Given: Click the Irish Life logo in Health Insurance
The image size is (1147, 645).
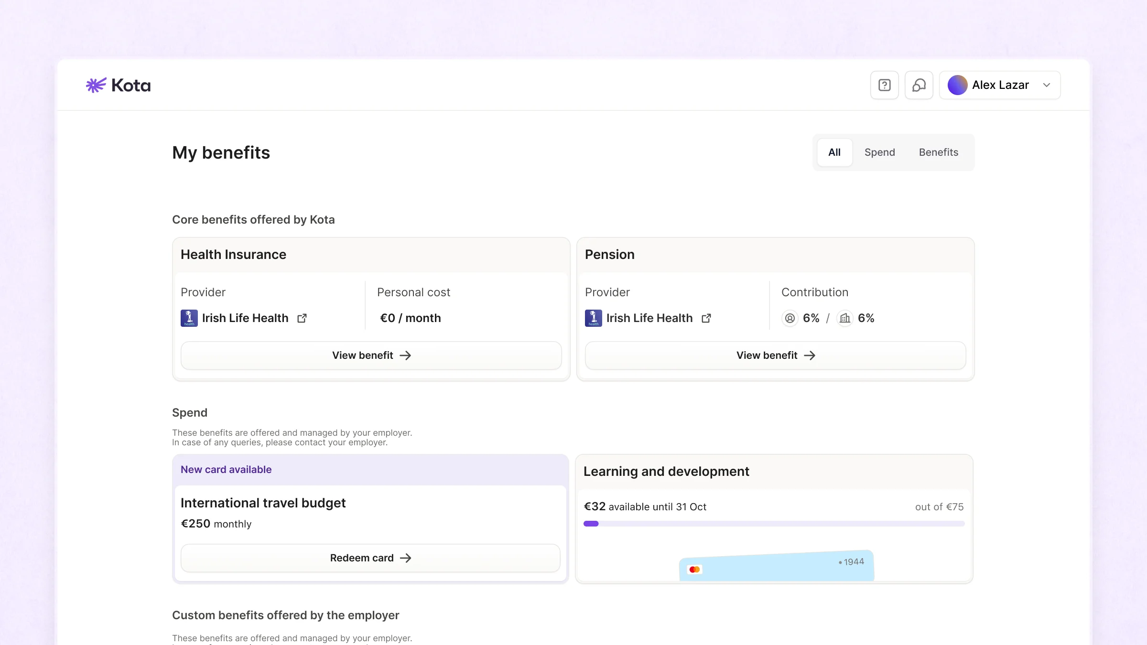Looking at the screenshot, I should coord(189,318).
